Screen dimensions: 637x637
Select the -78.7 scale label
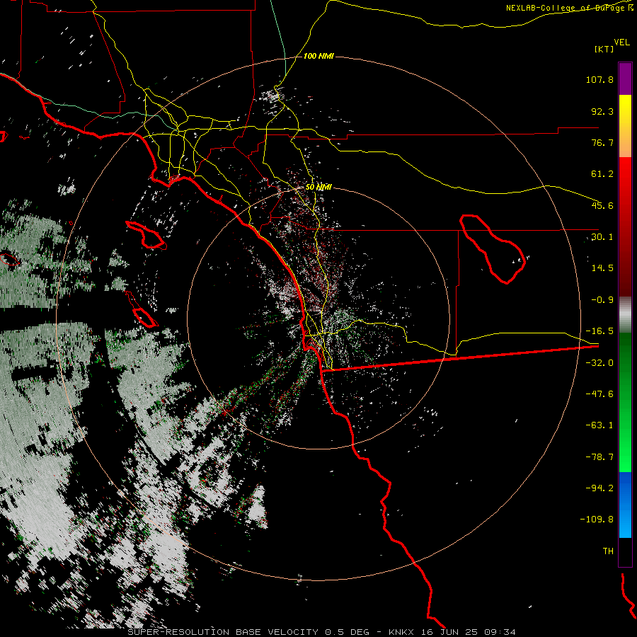click(x=599, y=457)
